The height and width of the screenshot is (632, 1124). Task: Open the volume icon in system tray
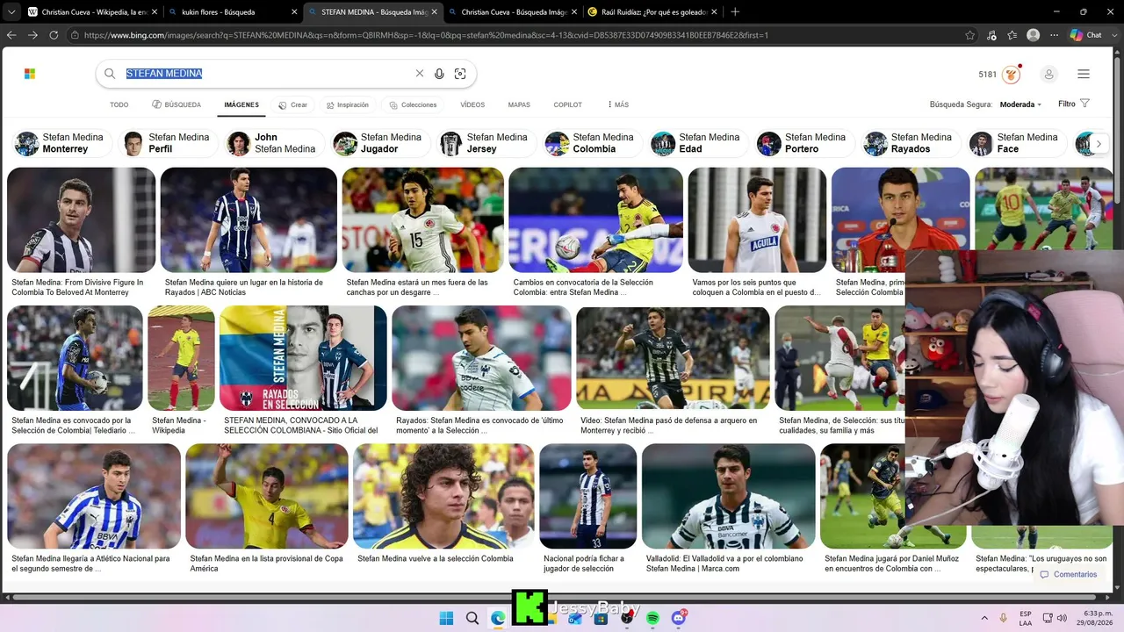click(x=1062, y=619)
